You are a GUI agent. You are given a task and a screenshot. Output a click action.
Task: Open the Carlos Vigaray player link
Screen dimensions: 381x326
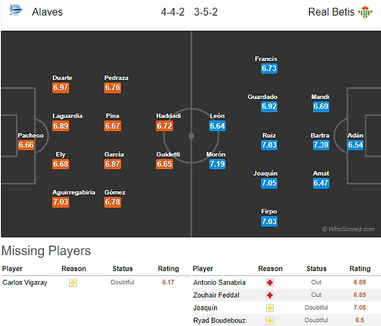[25, 283]
